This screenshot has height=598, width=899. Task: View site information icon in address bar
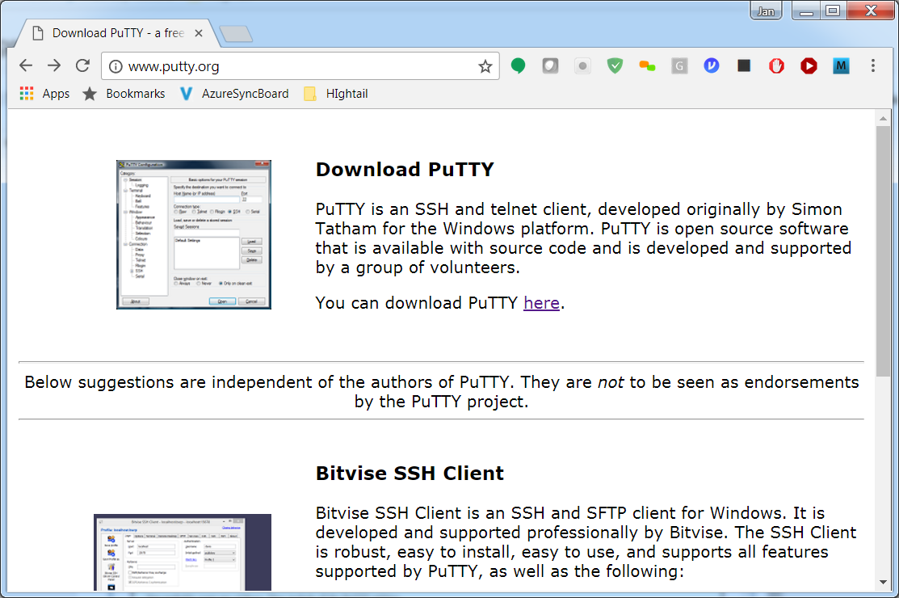tap(116, 66)
